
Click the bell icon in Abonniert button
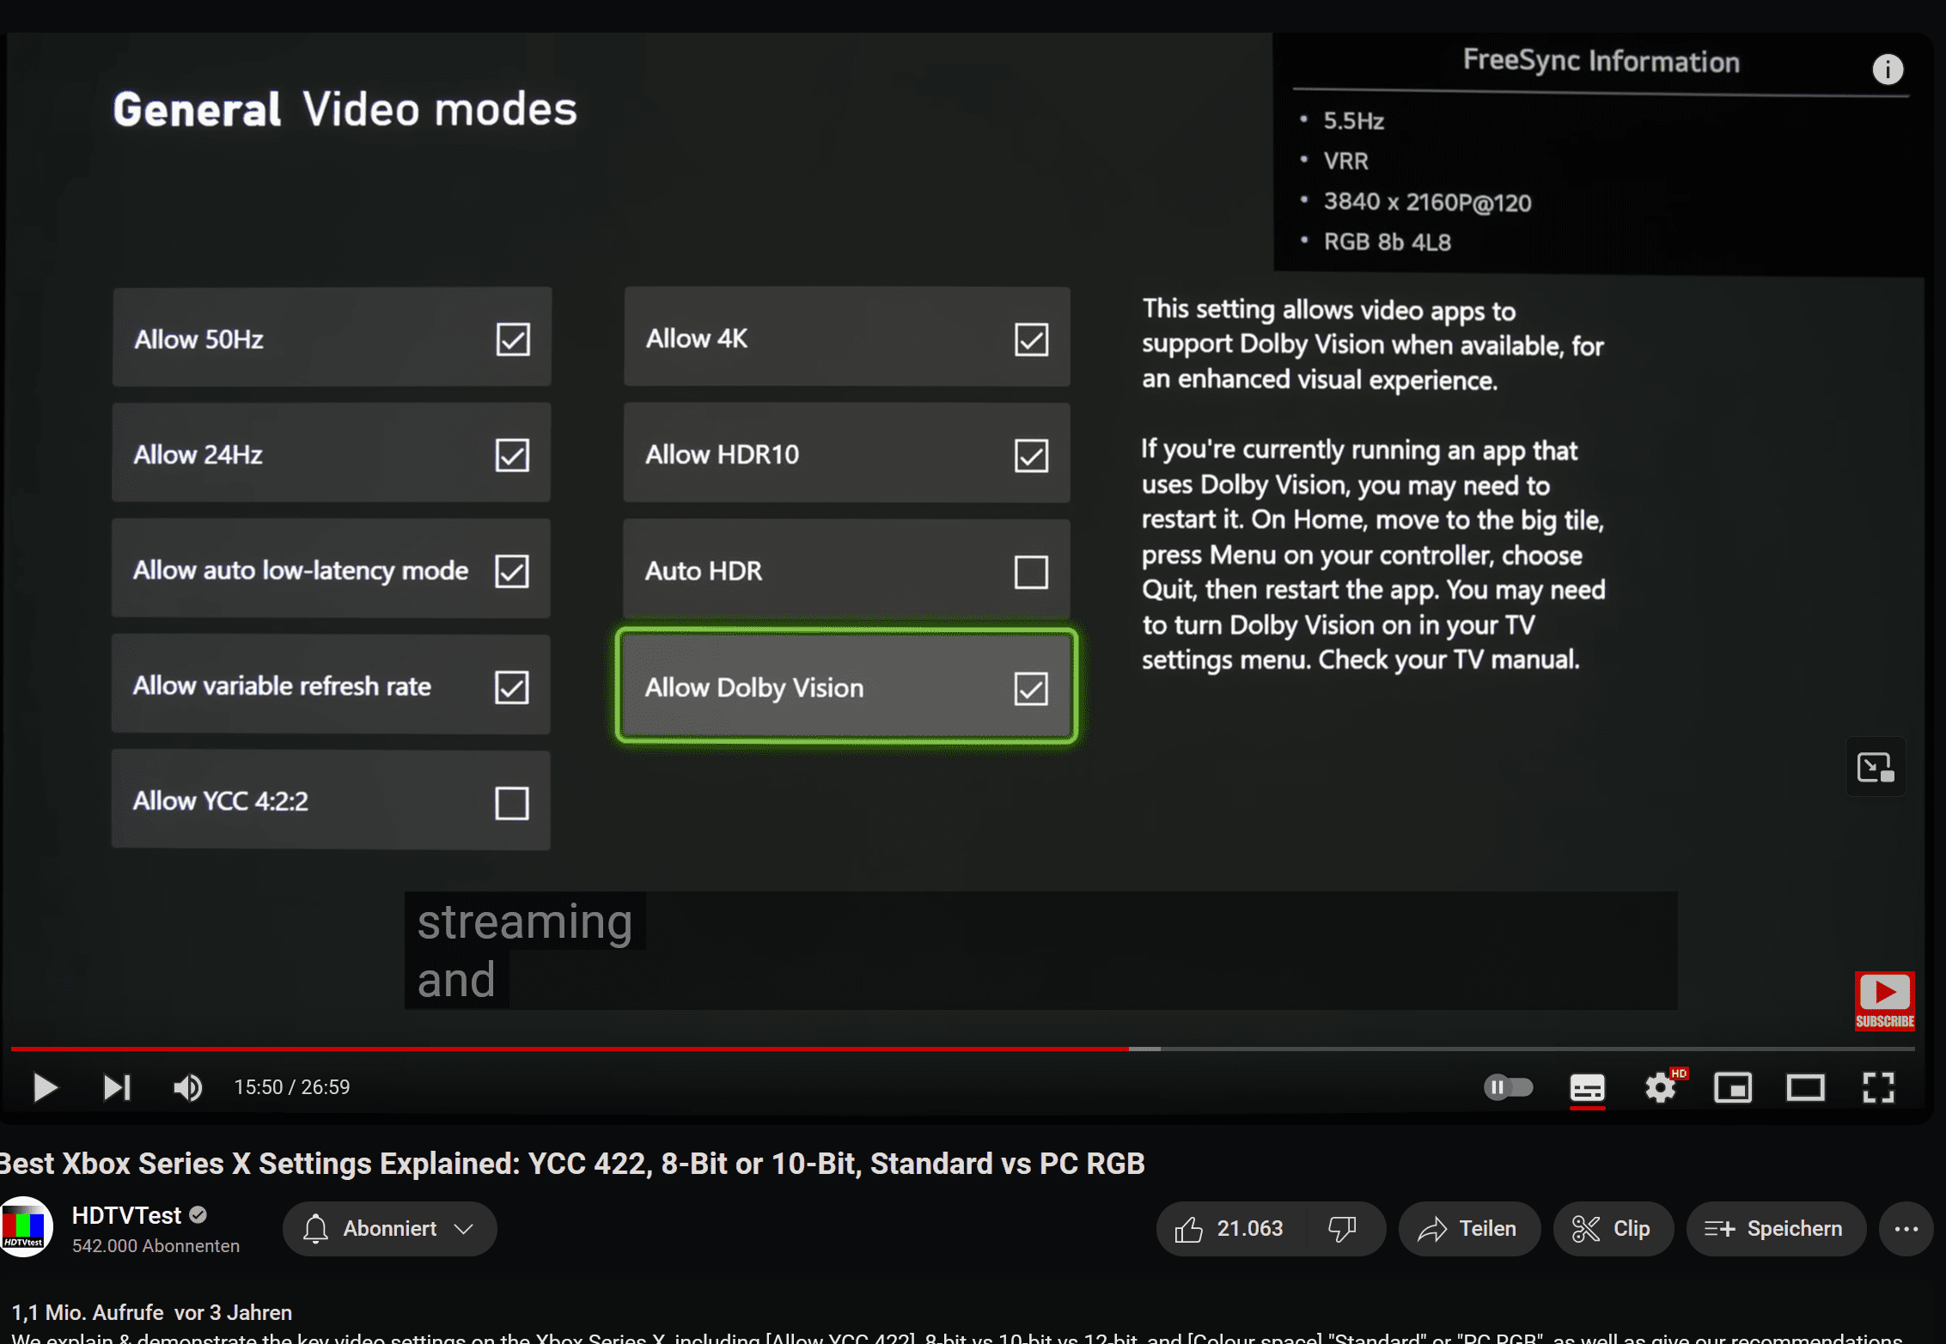click(x=315, y=1229)
